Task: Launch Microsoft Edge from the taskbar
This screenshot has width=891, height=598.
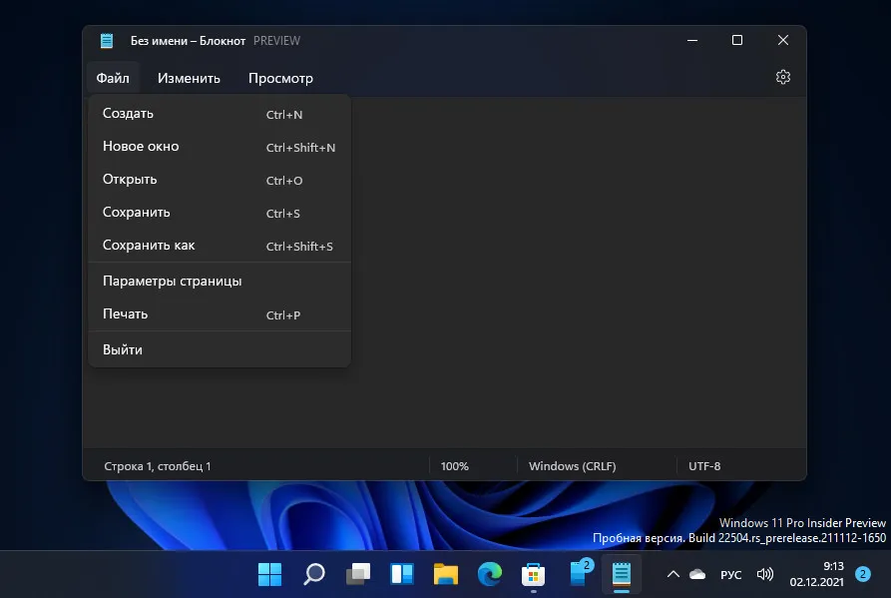Action: click(489, 574)
